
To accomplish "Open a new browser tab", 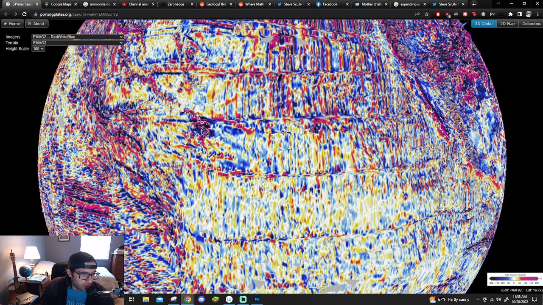I will click(474, 4).
